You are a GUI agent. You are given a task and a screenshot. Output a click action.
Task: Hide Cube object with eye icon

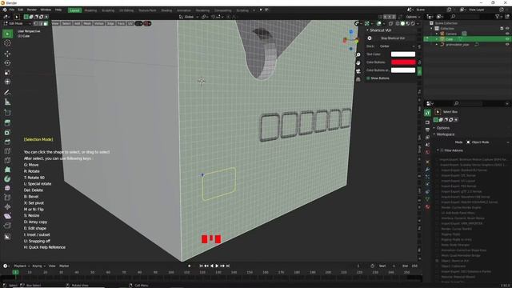507,39
